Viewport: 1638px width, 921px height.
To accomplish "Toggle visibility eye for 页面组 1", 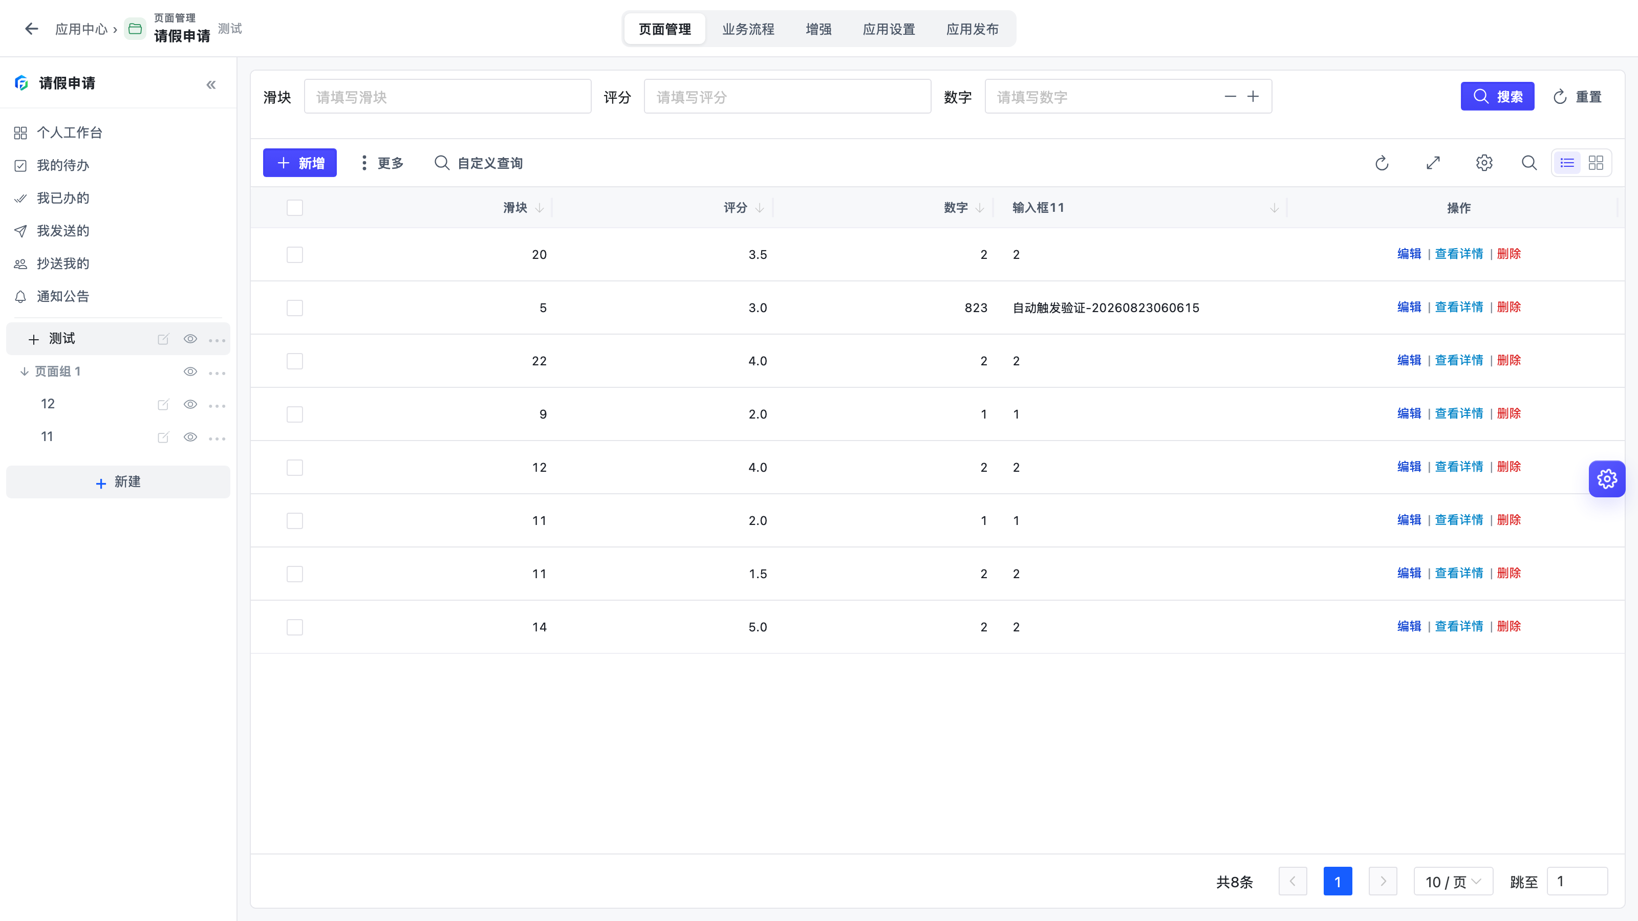I will [190, 371].
